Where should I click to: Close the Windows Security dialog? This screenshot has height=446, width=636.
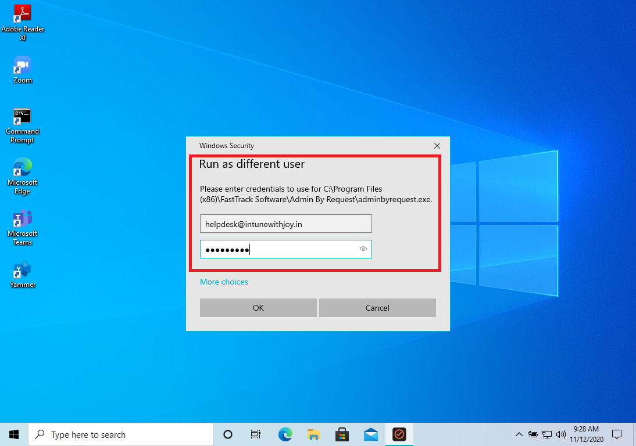pos(437,146)
